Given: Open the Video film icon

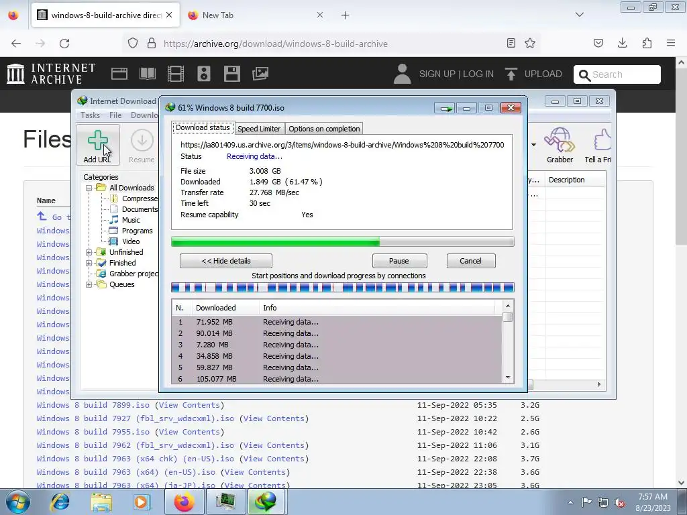Looking at the screenshot, I should (x=176, y=74).
